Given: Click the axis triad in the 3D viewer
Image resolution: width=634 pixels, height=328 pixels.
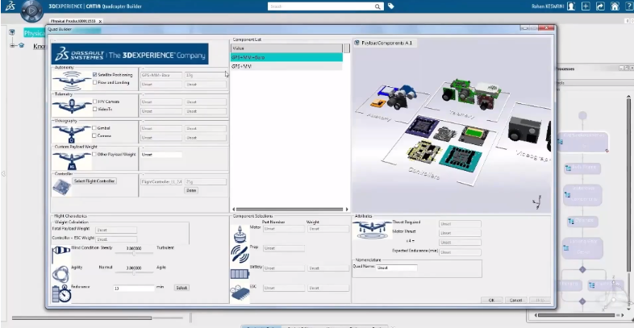Looking at the screenshot, I should pos(537,201).
